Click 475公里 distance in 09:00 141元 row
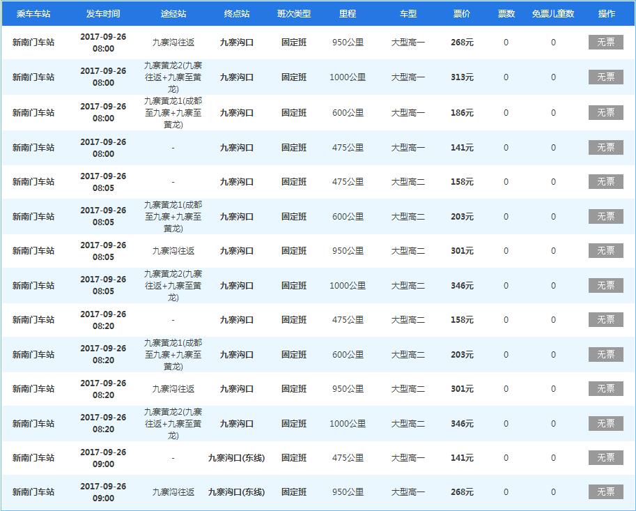 click(x=348, y=457)
